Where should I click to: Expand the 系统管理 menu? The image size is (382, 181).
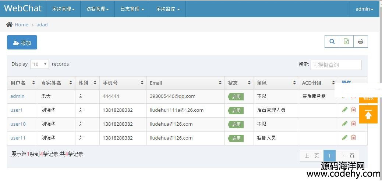63,9
